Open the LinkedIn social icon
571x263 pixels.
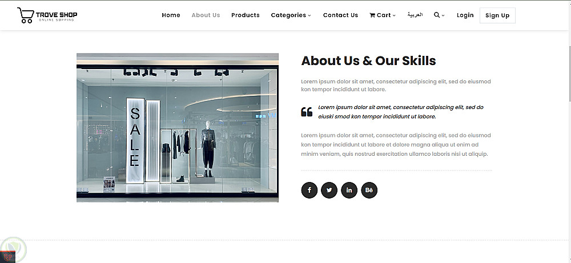(349, 190)
